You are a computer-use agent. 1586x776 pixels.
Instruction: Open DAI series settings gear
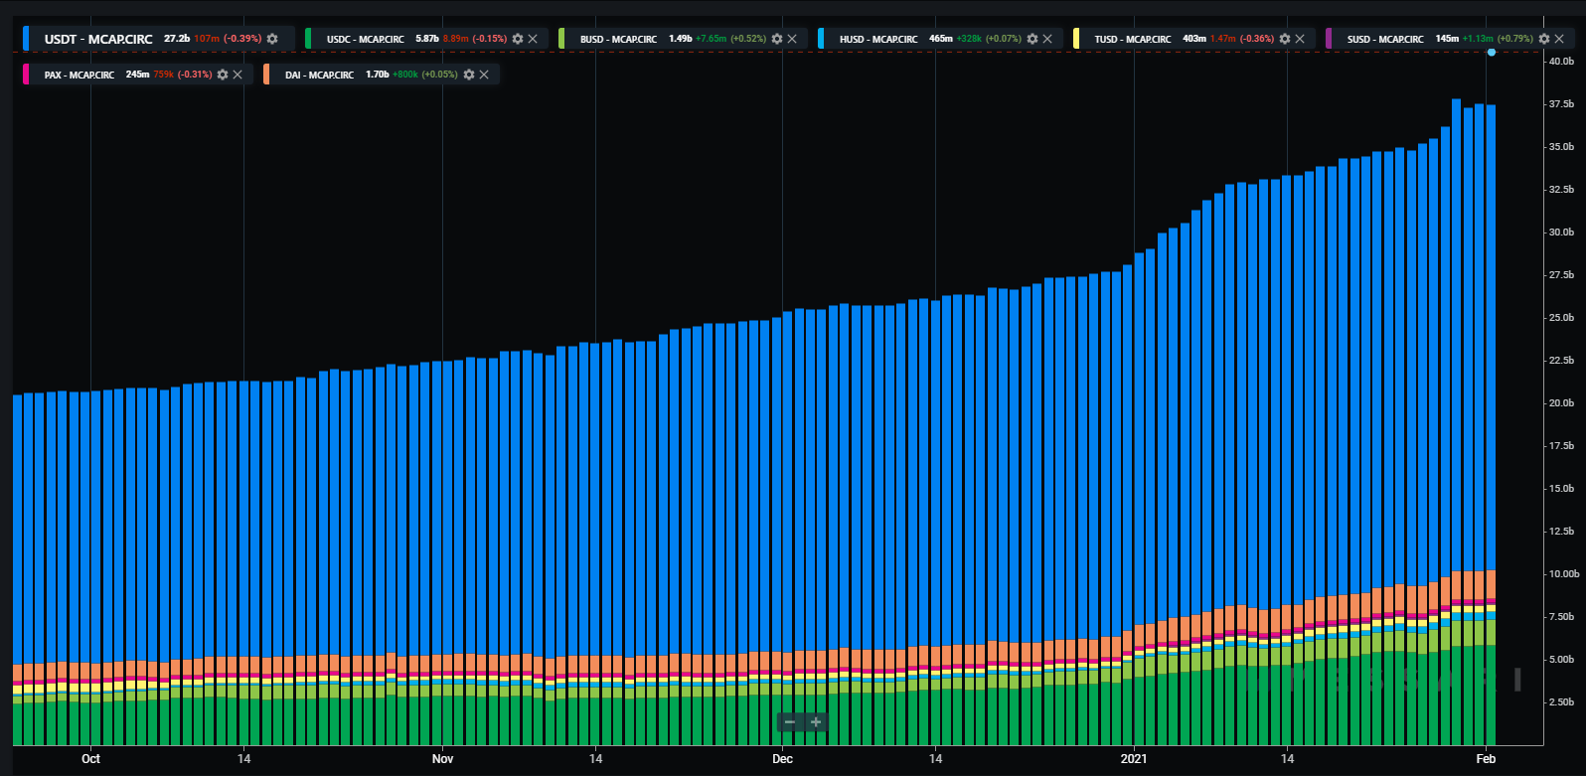[469, 75]
